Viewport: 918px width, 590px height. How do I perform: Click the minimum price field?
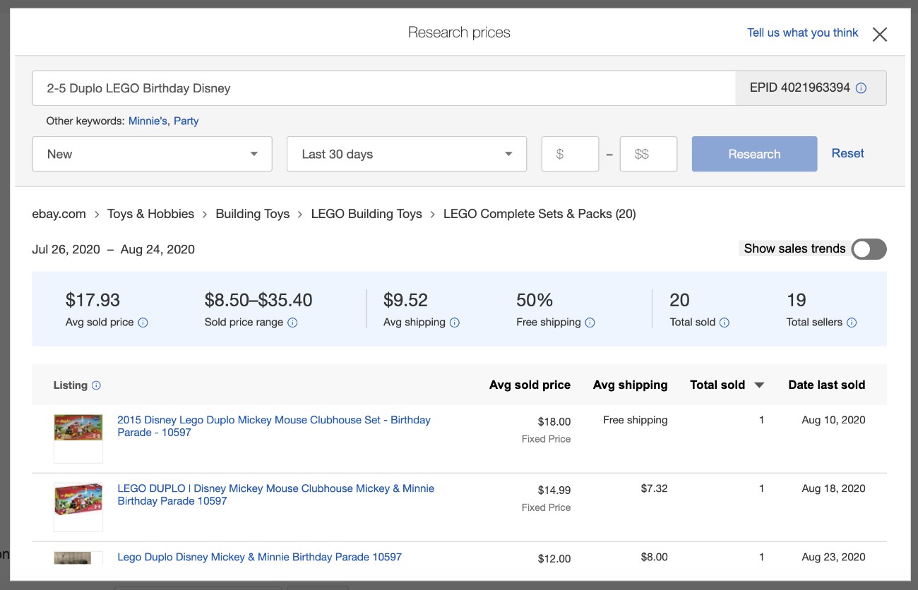571,154
